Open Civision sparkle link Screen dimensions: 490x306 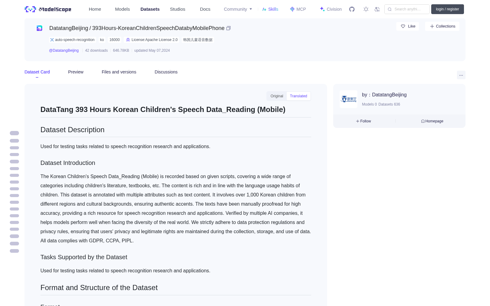tap(331, 9)
